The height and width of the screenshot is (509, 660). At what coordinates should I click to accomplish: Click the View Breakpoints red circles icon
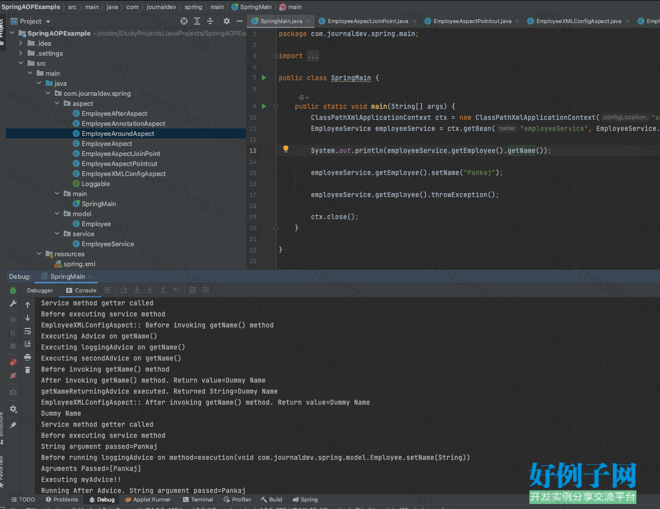(x=13, y=362)
